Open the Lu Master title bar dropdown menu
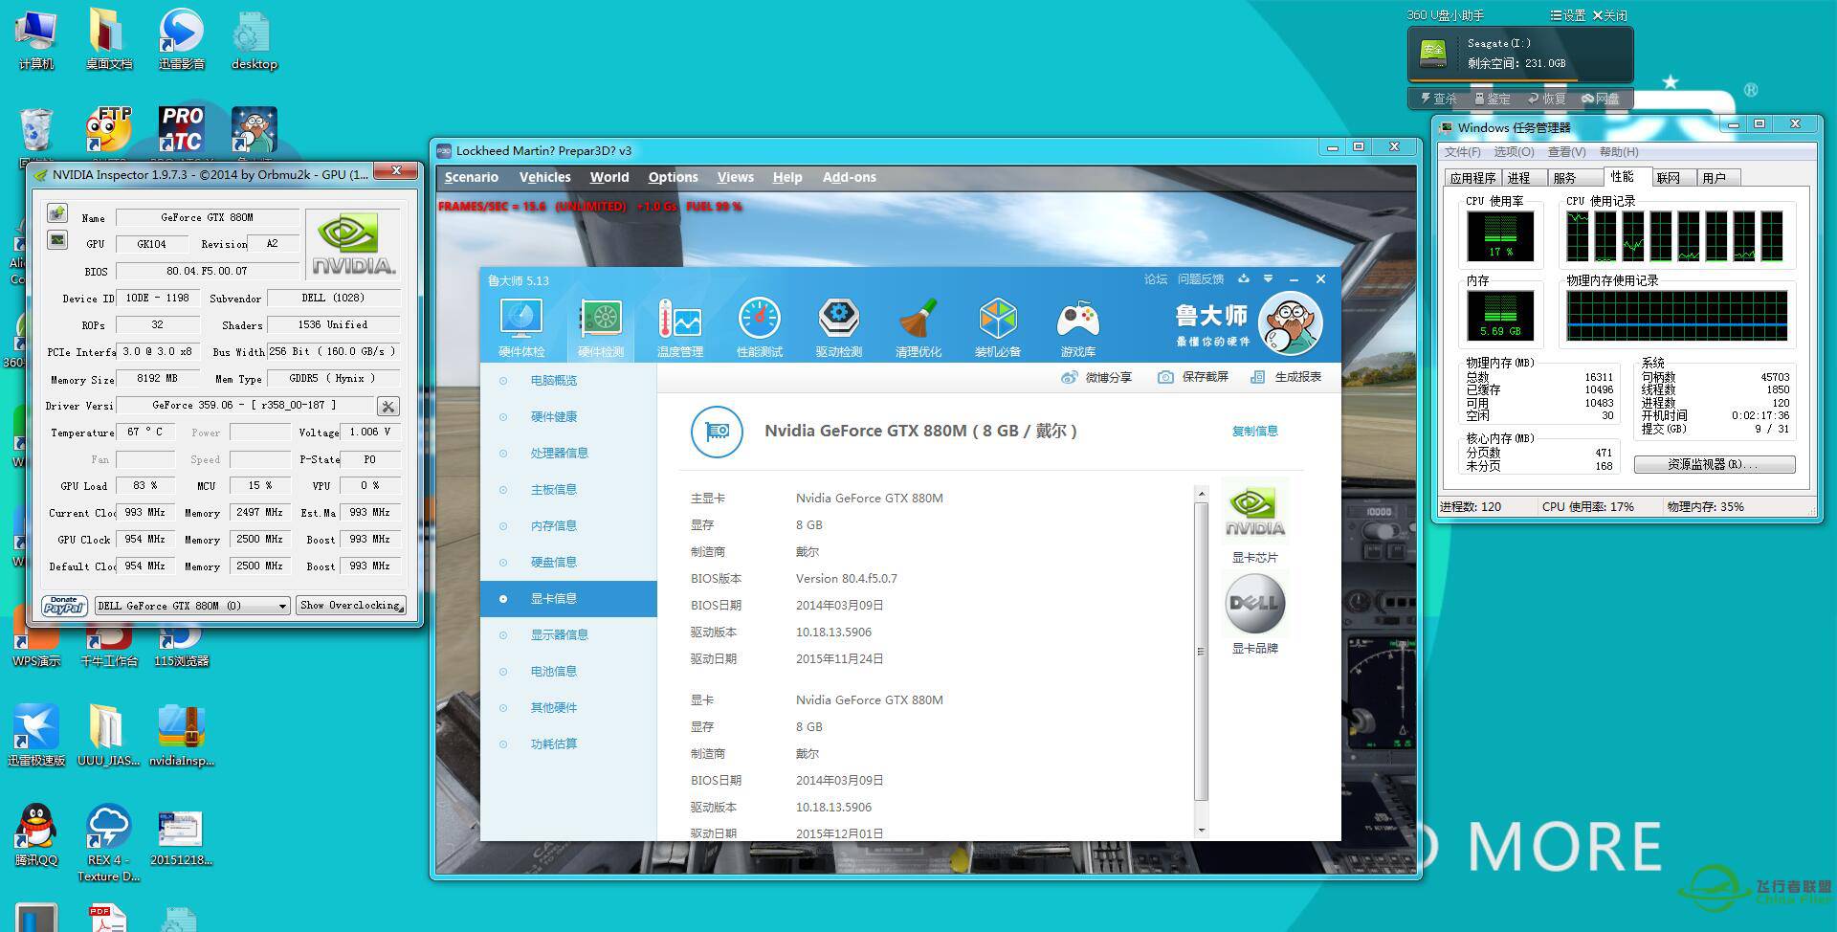 pyautogui.click(x=1268, y=279)
